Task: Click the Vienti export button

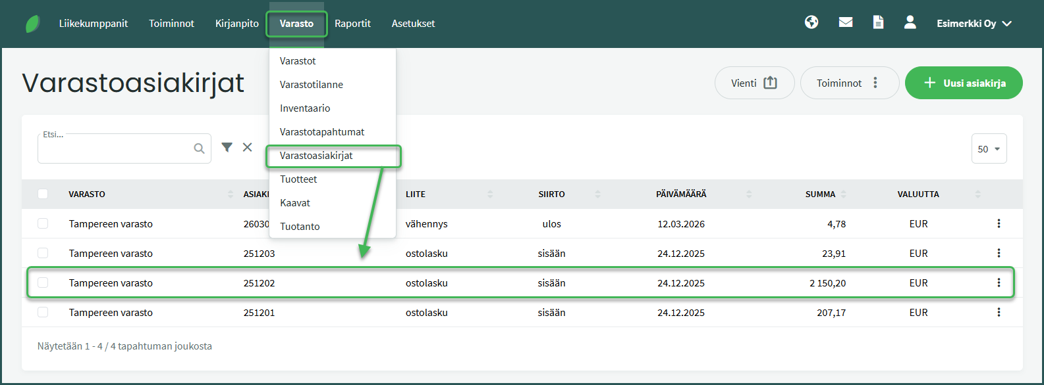Action: click(754, 83)
